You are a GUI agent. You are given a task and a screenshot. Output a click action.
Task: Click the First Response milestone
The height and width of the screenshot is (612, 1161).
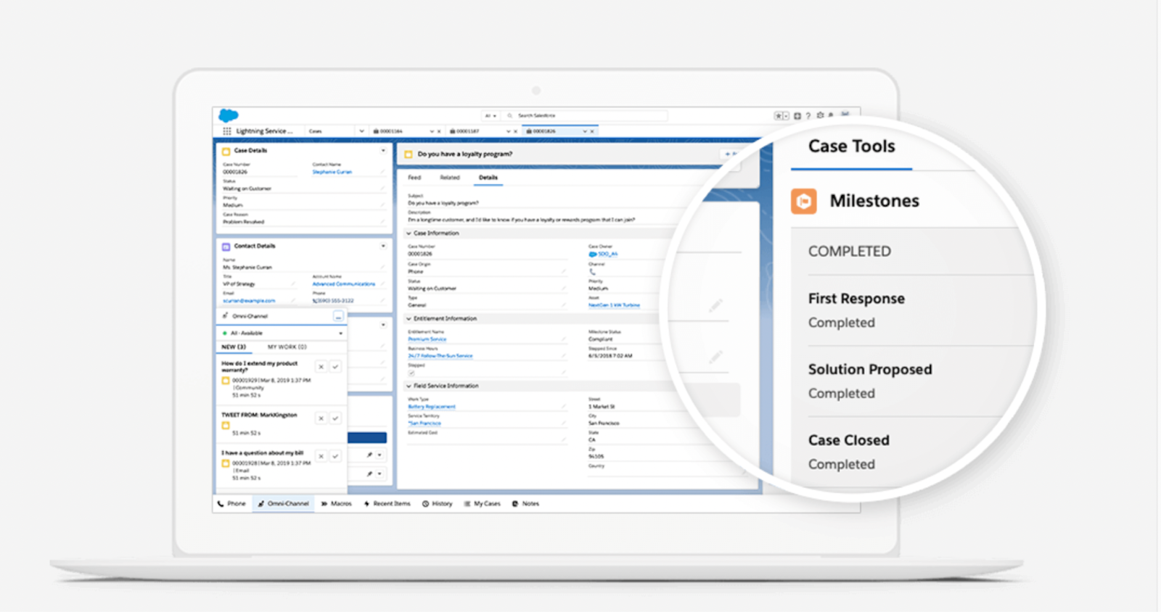pos(856,299)
